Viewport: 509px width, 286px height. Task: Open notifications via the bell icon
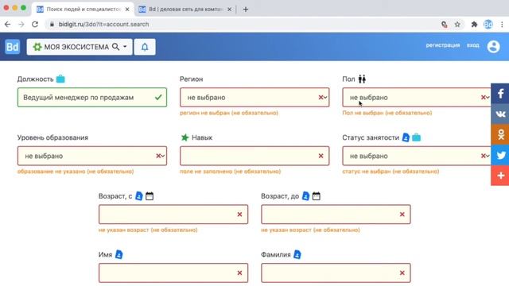[x=145, y=47]
